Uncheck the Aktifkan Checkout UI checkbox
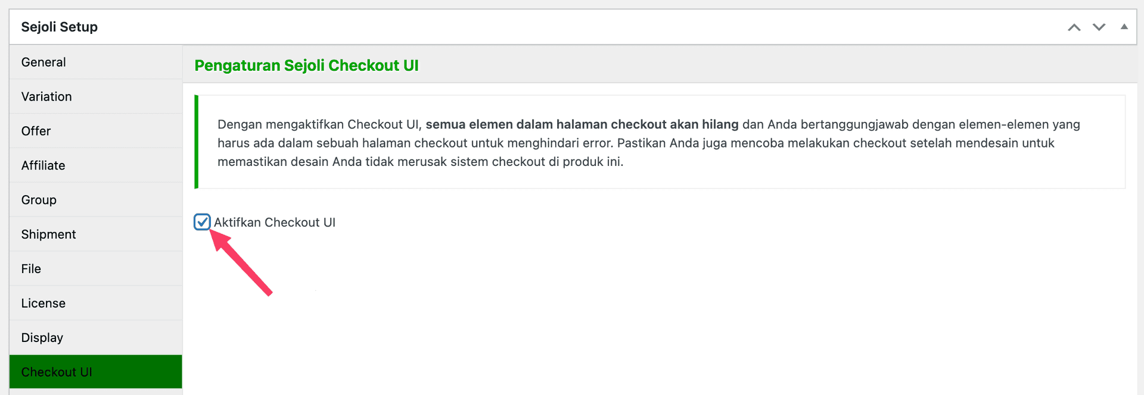 coord(202,222)
